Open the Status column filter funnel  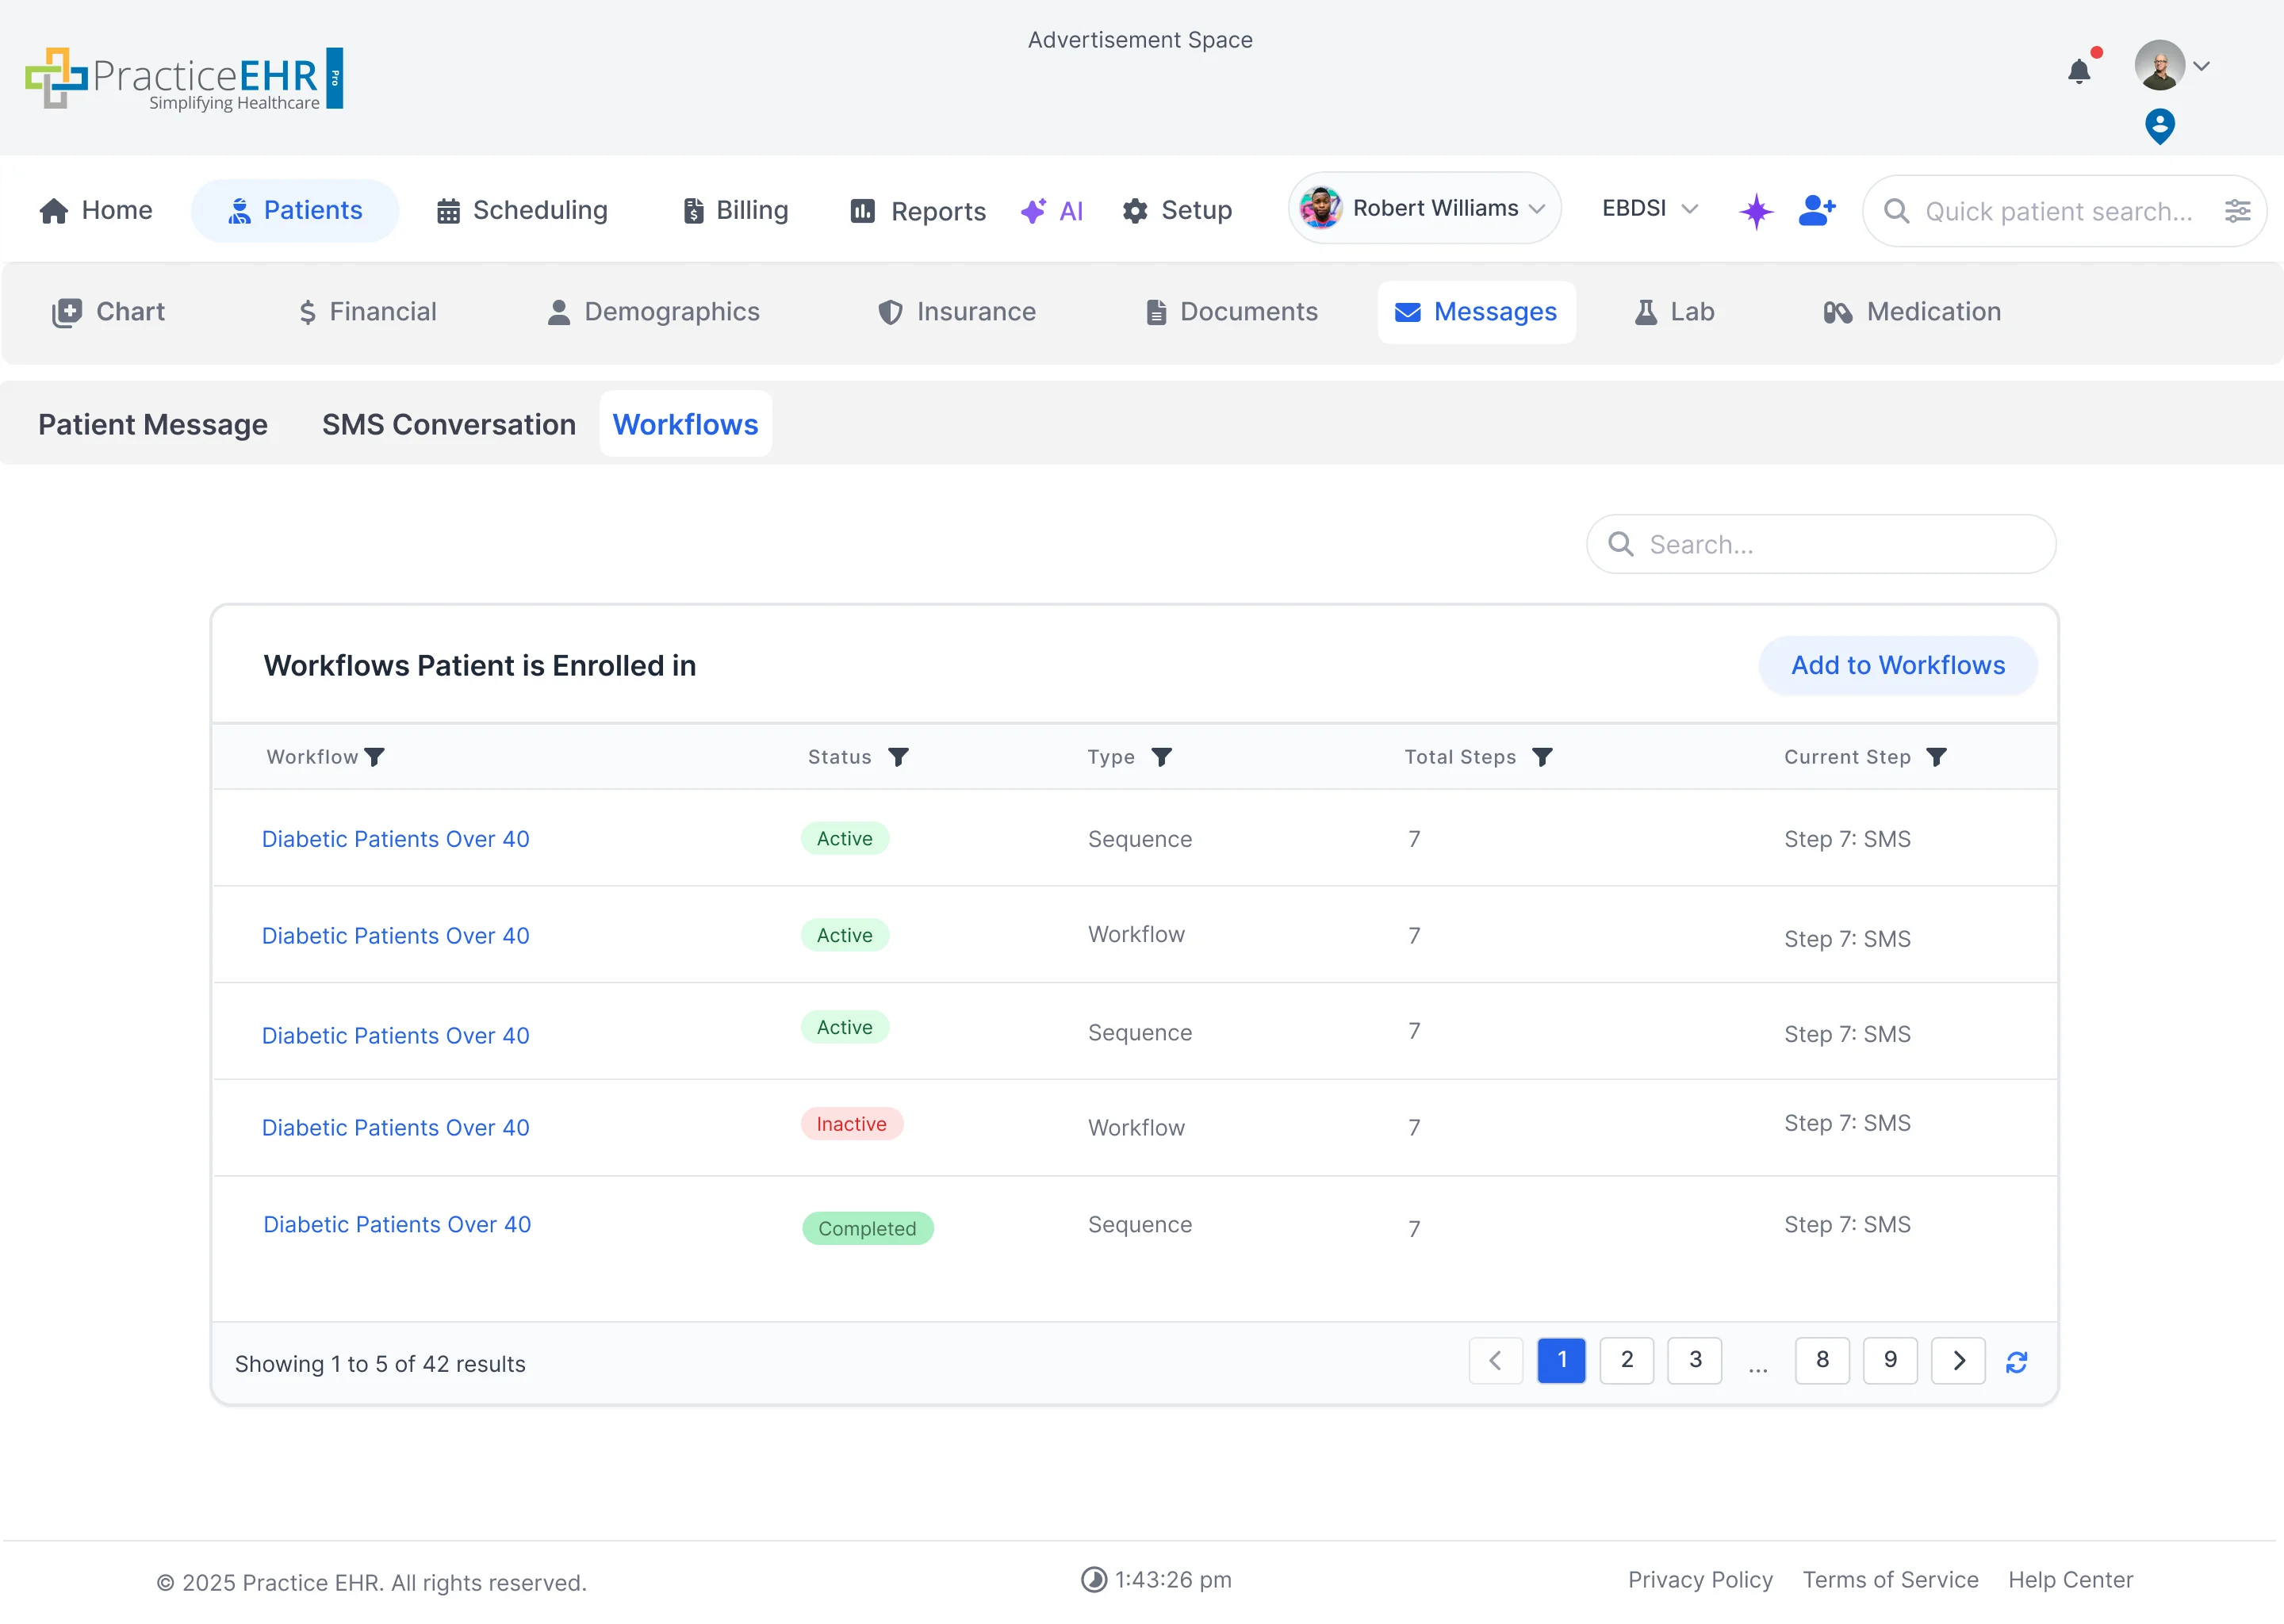(899, 757)
